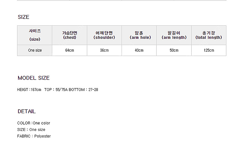Select the 총기장 (total length) header

[209, 35]
